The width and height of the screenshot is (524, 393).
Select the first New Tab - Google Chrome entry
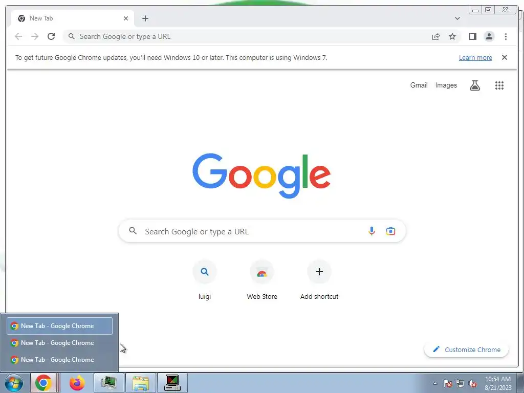(59, 326)
